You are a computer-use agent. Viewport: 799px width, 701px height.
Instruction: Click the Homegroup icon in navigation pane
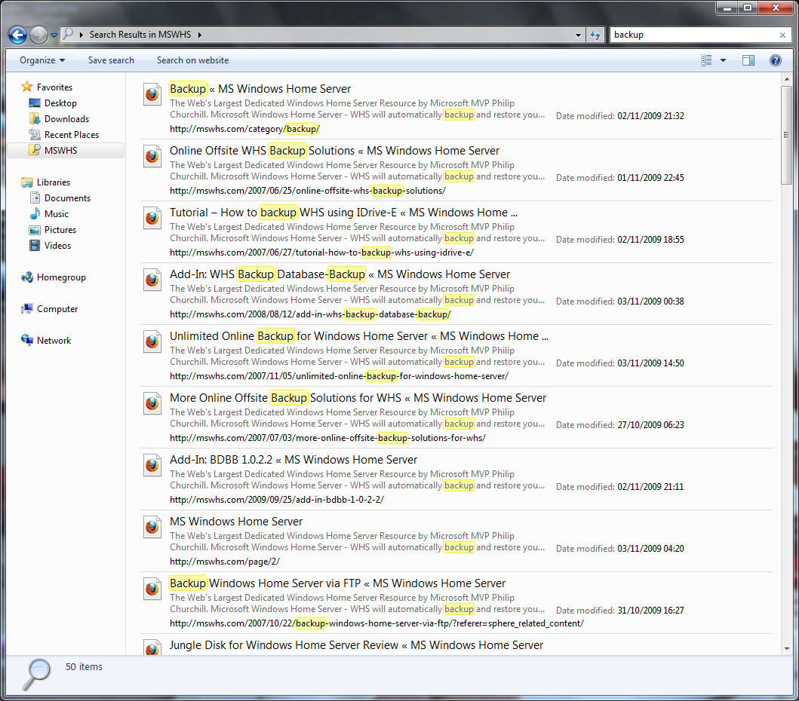(x=27, y=277)
